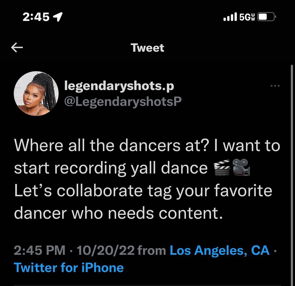
Task: Open the Los Angeles, CA location link
Action: coord(220,250)
